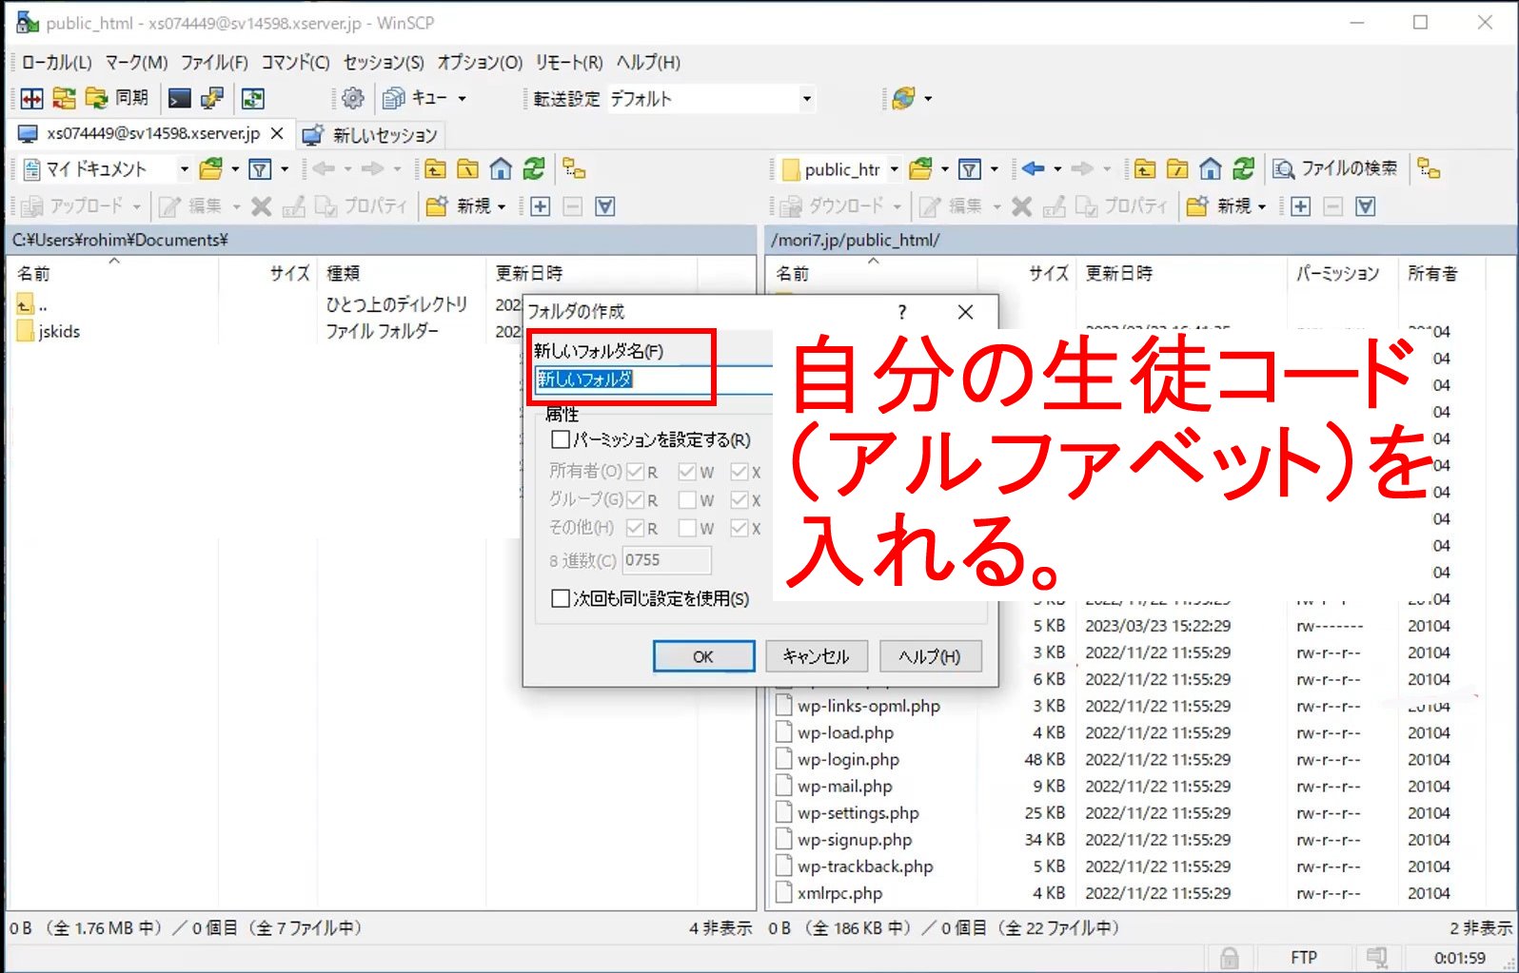The width and height of the screenshot is (1519, 973).
Task: Click remote panel back arrow
Action: 1034,169
